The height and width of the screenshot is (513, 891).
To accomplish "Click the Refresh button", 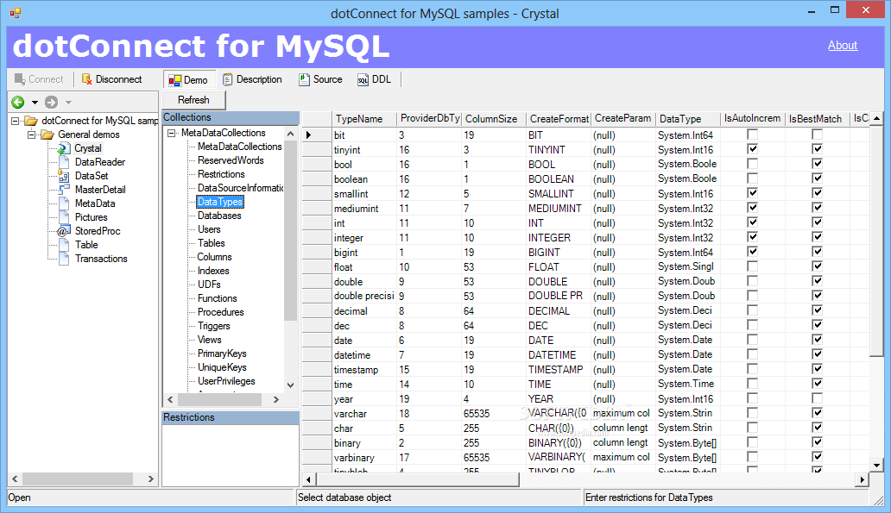I will (193, 100).
